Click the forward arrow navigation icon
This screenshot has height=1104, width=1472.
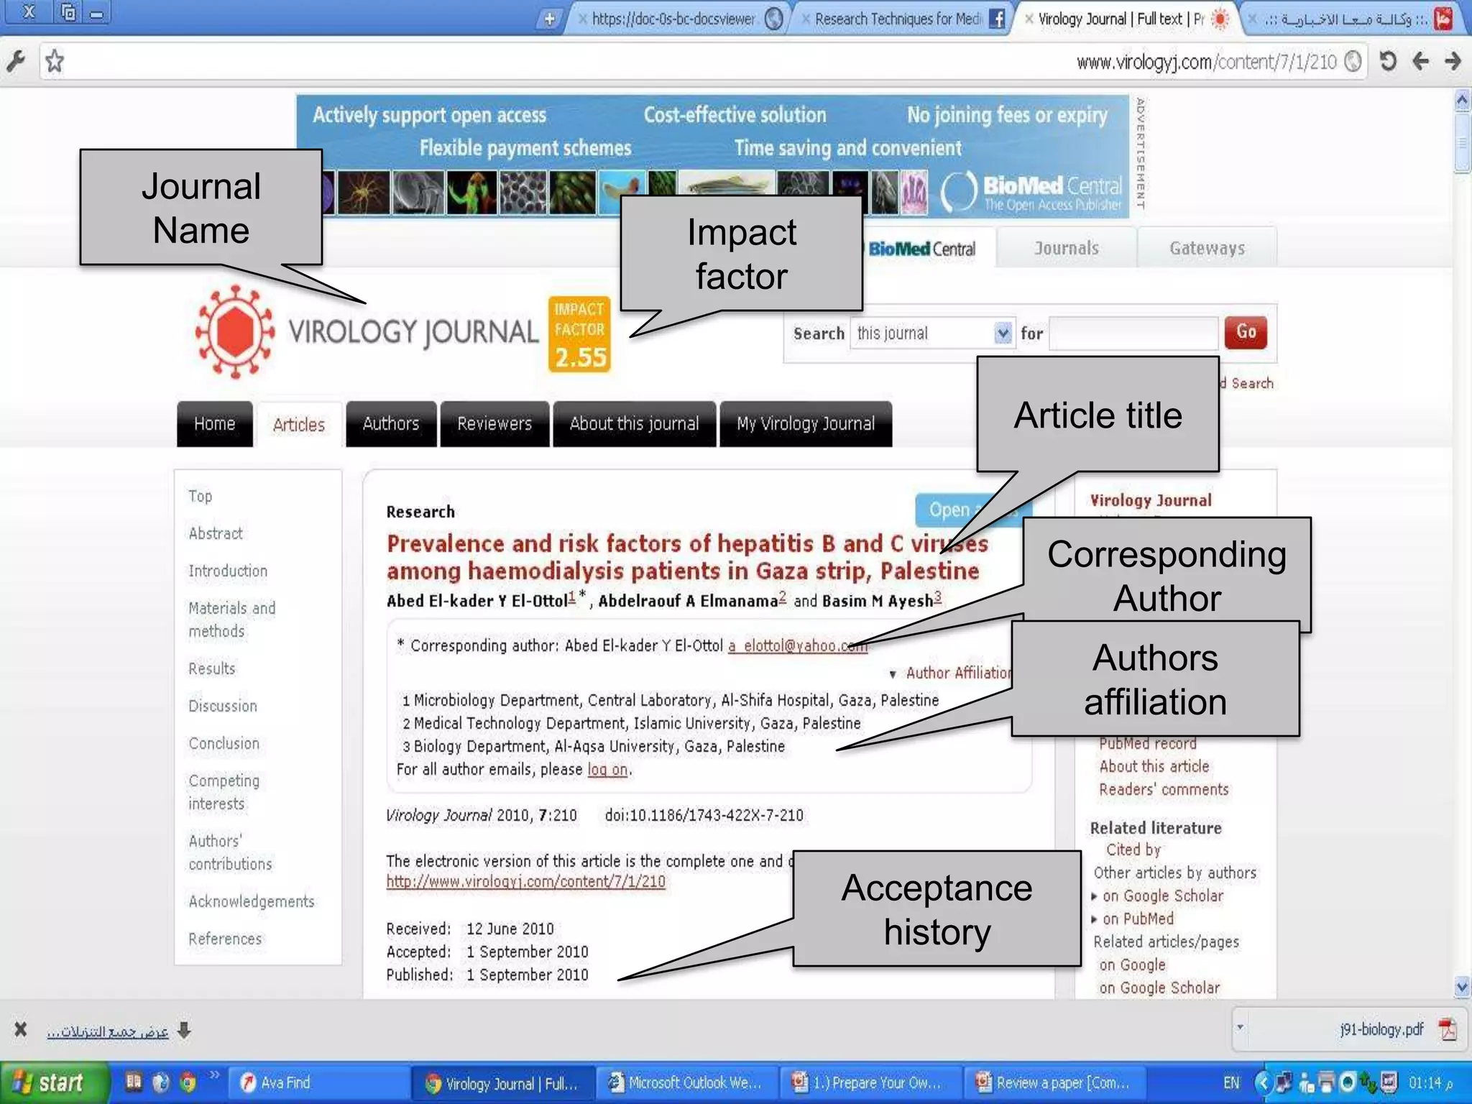click(1453, 61)
